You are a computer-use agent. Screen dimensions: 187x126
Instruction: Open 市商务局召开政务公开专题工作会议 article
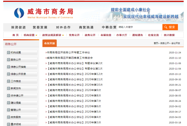pos(68,52)
